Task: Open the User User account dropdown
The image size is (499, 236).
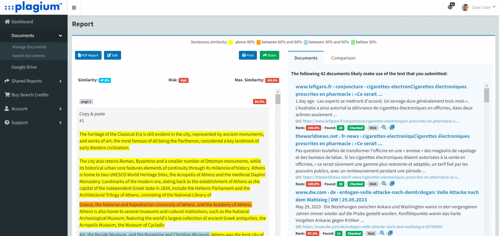Action: click(478, 7)
